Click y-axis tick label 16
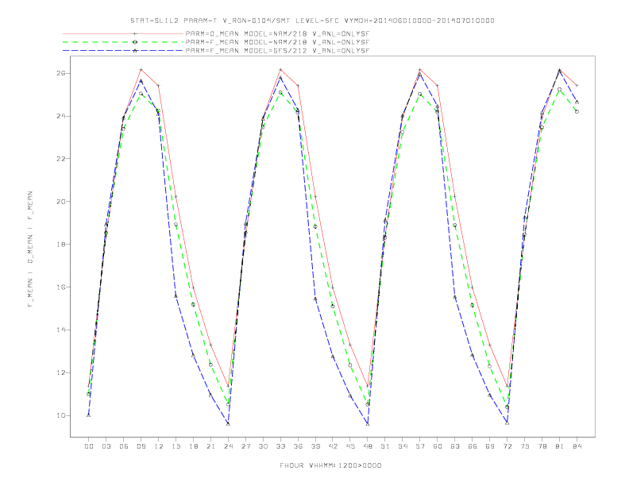This screenshot has height=486, width=629. pyautogui.click(x=61, y=287)
